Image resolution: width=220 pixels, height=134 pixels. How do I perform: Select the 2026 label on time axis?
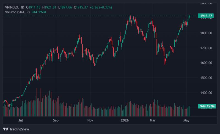click(125, 120)
